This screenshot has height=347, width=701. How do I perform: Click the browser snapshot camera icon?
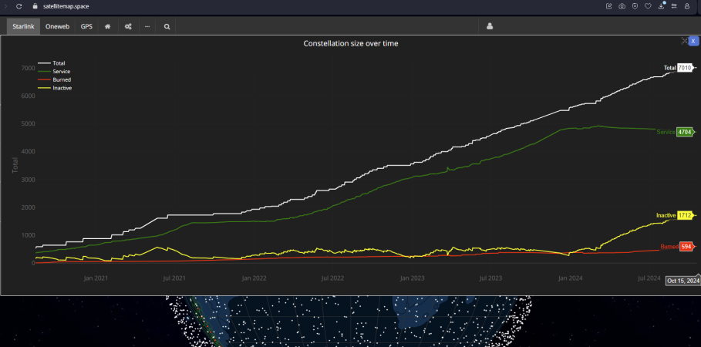[622, 6]
